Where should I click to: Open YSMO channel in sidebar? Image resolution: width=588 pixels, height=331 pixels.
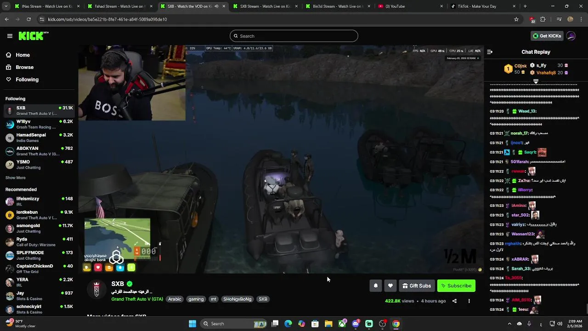39,165
